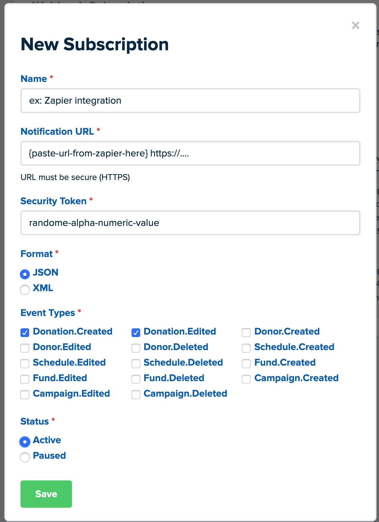This screenshot has height=522, width=379.
Task: Click the Event Types label
Action: [48, 313]
